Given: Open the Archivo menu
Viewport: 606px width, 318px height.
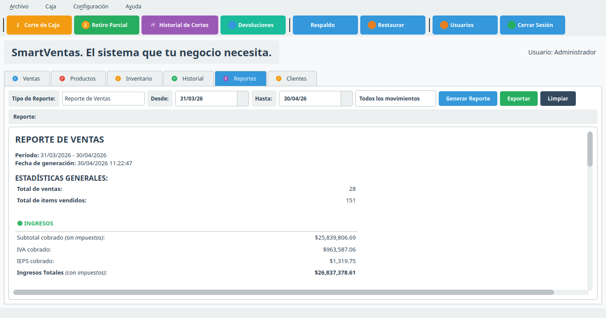Looking at the screenshot, I should 19,7.
